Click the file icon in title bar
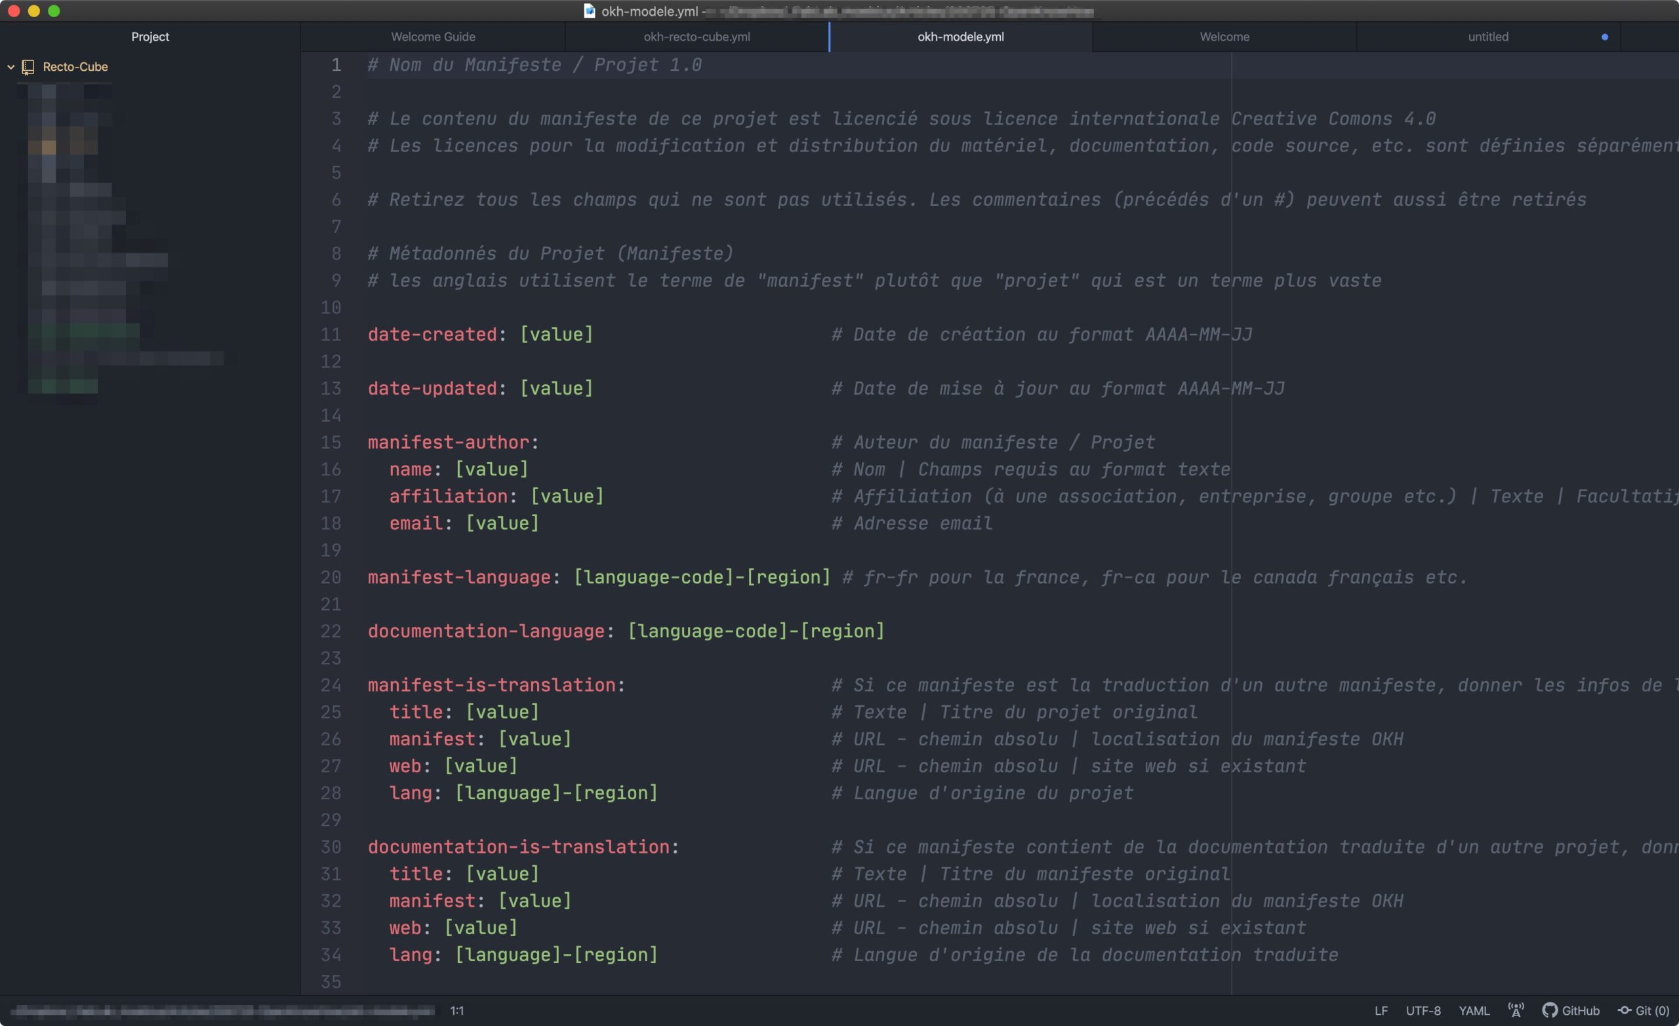Viewport: 1679px width, 1026px height. point(590,11)
